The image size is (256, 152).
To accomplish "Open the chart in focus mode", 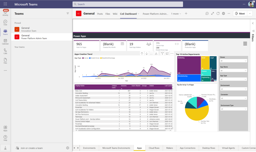I will point(167,54).
